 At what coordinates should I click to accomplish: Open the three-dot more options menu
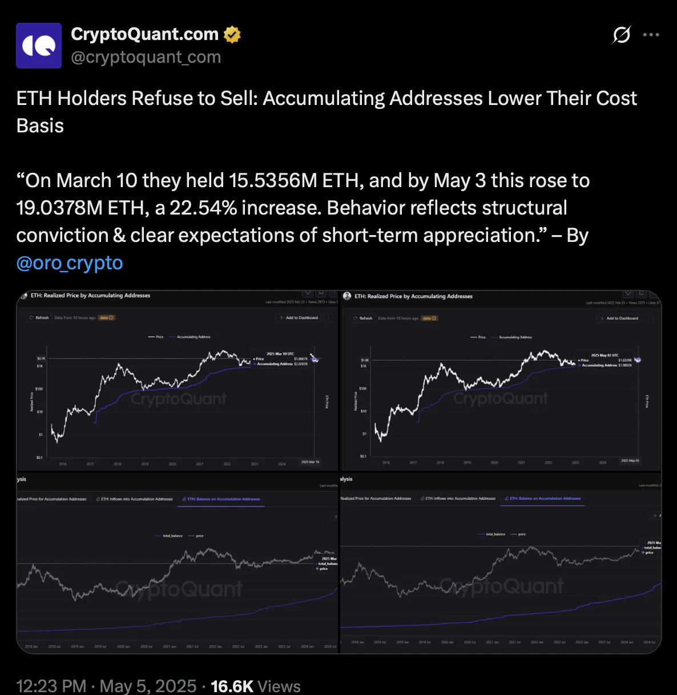[x=651, y=35]
